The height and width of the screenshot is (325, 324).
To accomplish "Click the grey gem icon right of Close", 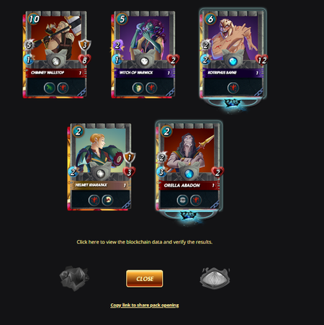I will click(x=215, y=278).
